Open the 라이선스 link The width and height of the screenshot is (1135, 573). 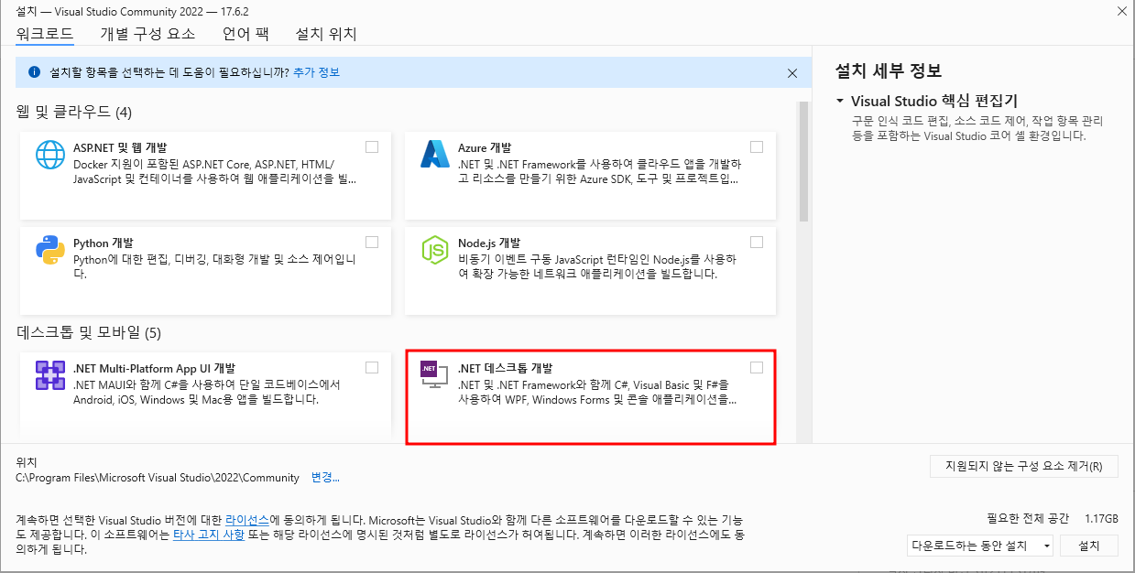click(247, 519)
